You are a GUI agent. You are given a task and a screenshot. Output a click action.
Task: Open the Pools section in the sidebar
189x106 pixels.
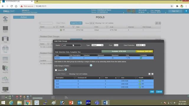(x=5, y=49)
